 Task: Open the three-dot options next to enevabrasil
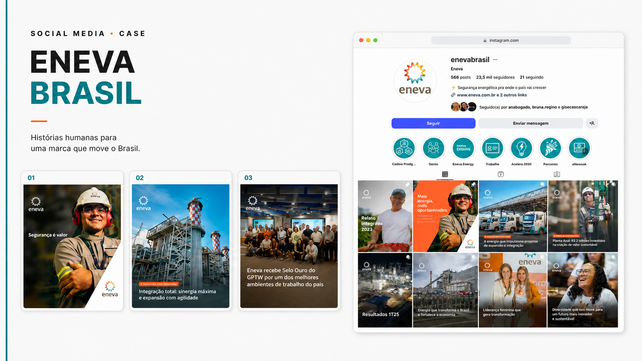[x=495, y=59]
